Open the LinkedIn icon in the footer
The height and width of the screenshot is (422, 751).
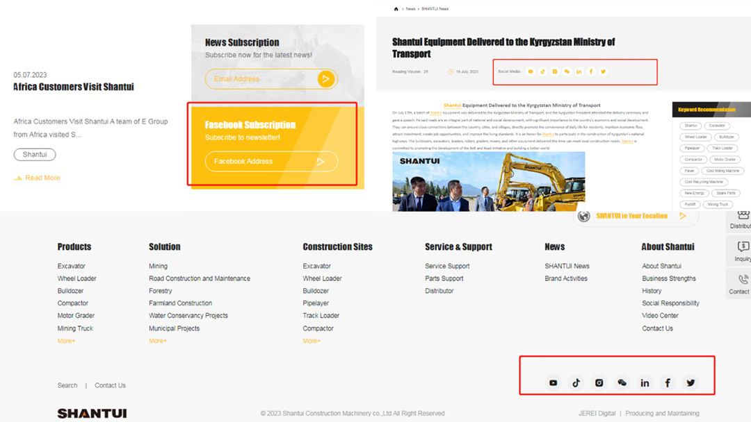[x=645, y=383]
